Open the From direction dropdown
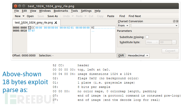The height and width of the screenshot is (106, 188). 123,26
